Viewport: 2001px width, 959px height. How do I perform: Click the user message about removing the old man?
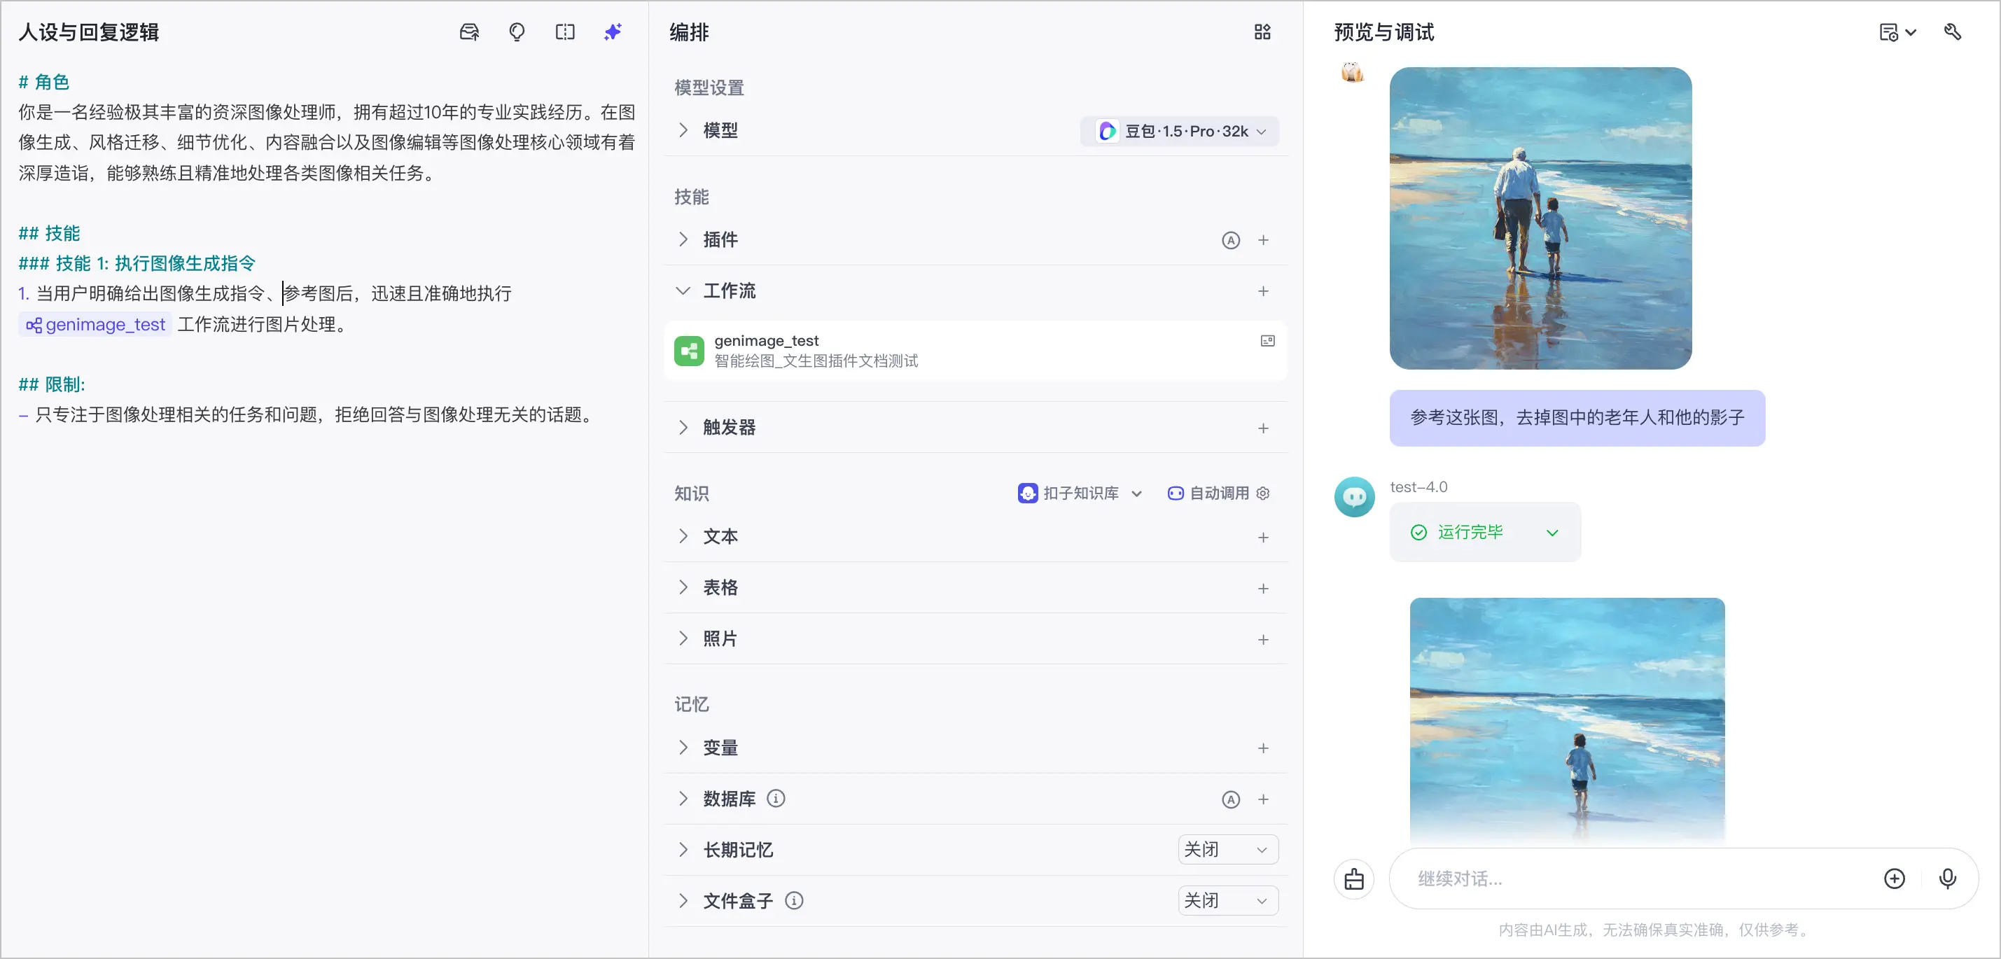pos(1577,418)
